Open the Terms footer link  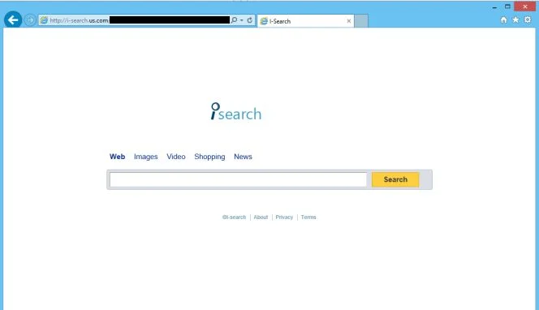click(308, 217)
